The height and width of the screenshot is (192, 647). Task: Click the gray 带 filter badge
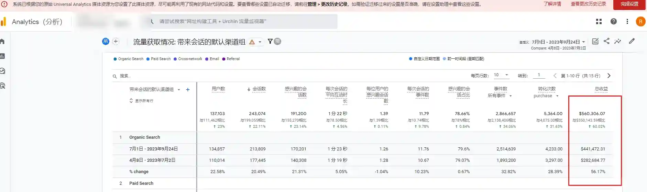(277, 42)
